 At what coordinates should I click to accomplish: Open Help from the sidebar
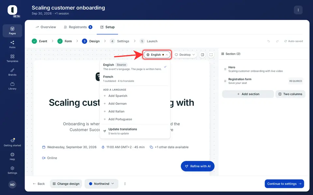click(12, 156)
